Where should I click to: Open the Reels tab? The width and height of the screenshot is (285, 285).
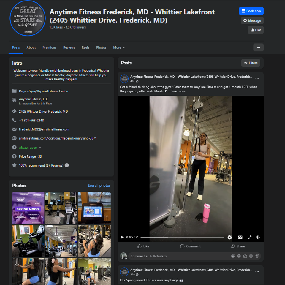tap(85, 47)
